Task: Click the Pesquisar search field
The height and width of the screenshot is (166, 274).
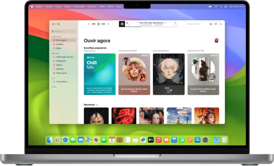Action: tap(64, 31)
